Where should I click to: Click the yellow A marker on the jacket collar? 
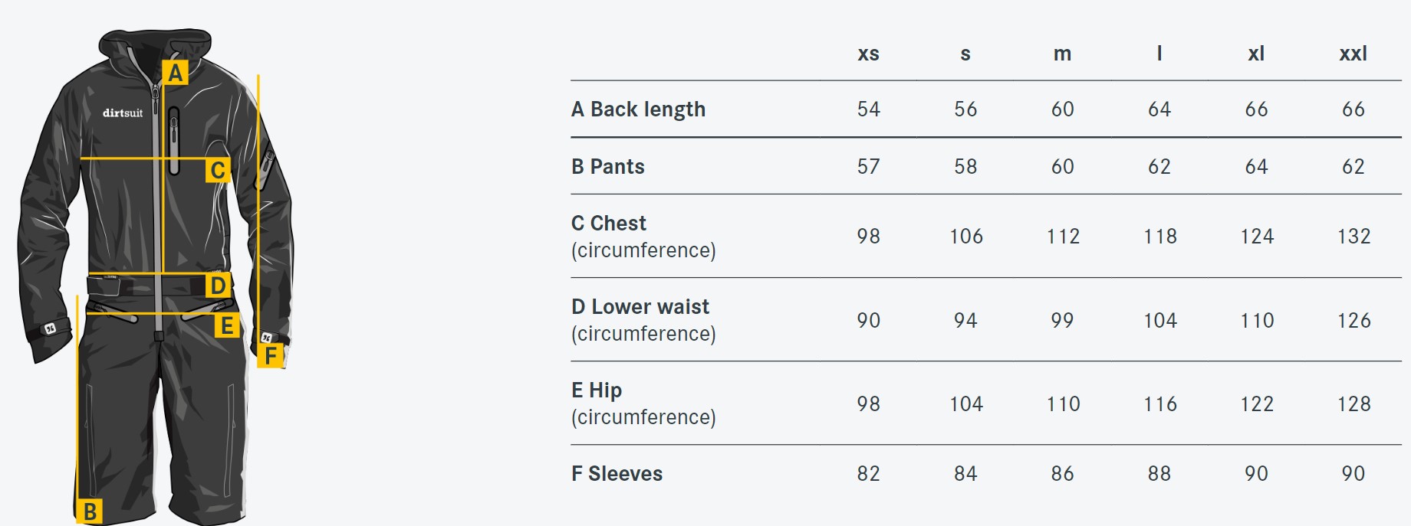click(x=176, y=73)
